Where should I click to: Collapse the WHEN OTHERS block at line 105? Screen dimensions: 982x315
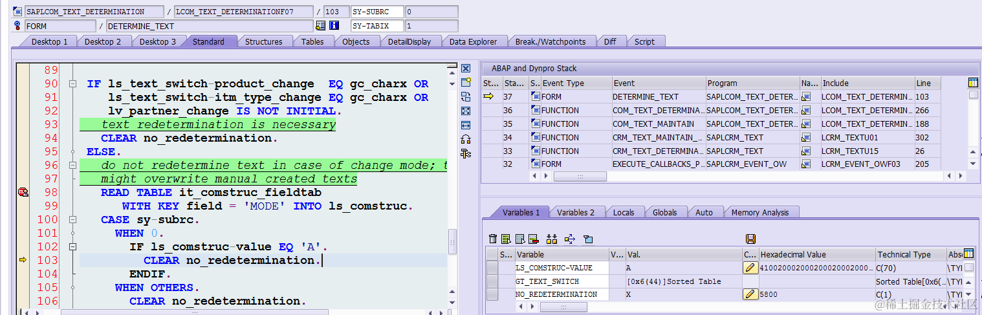(x=72, y=288)
